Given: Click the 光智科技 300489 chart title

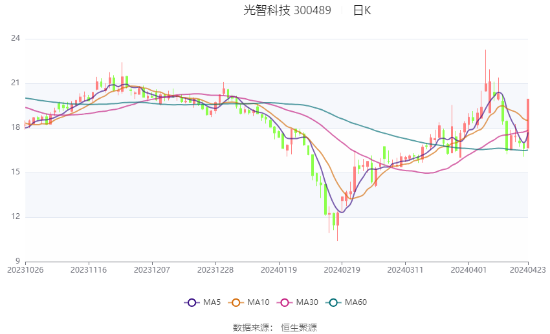Looking at the screenshot, I should [287, 10].
